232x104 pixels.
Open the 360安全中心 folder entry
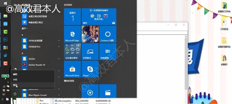(x=41, y=47)
